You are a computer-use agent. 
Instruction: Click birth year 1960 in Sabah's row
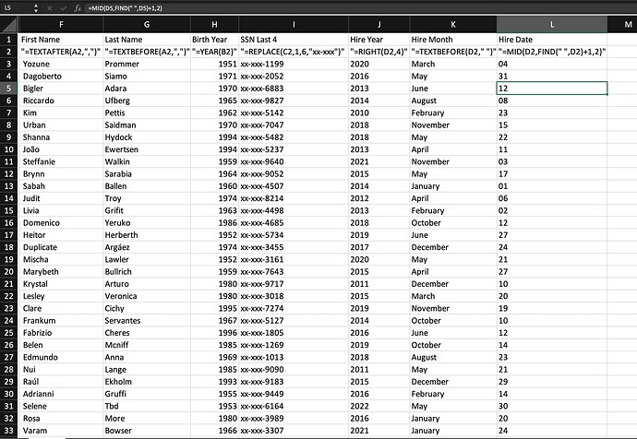[214, 185]
